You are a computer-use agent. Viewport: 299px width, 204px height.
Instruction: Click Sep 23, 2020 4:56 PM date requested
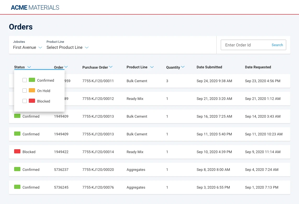263,81
